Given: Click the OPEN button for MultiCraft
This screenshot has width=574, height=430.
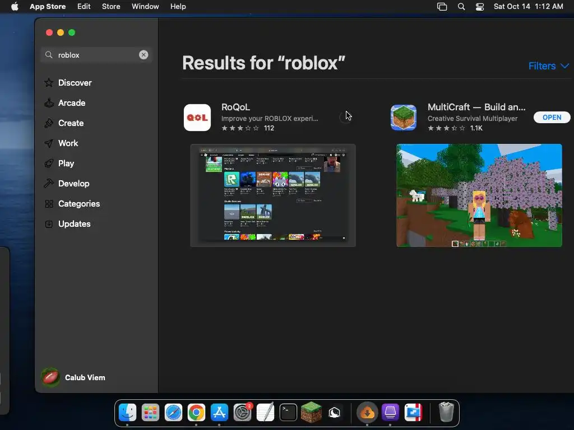Looking at the screenshot, I should tap(552, 118).
